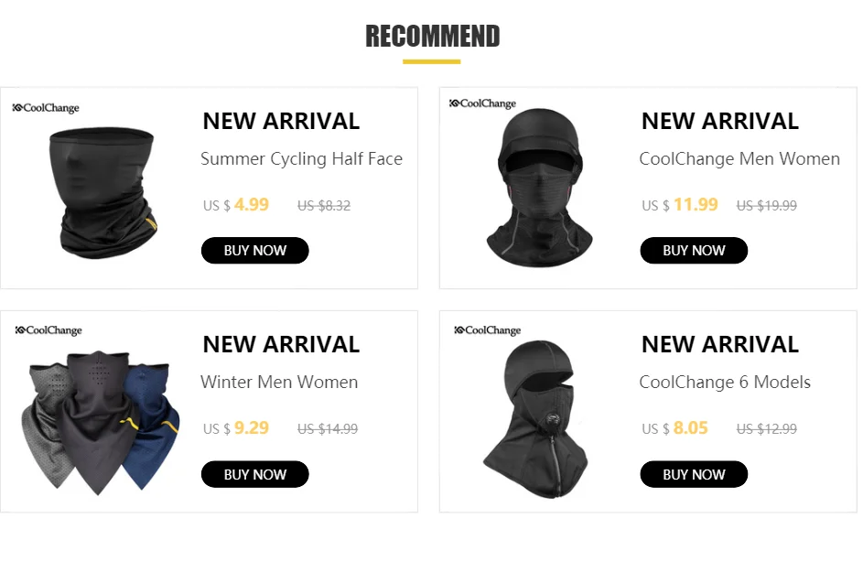Click the US $8.05 sale price
Image resolution: width=863 pixels, height=572 pixels.
pos(674,427)
